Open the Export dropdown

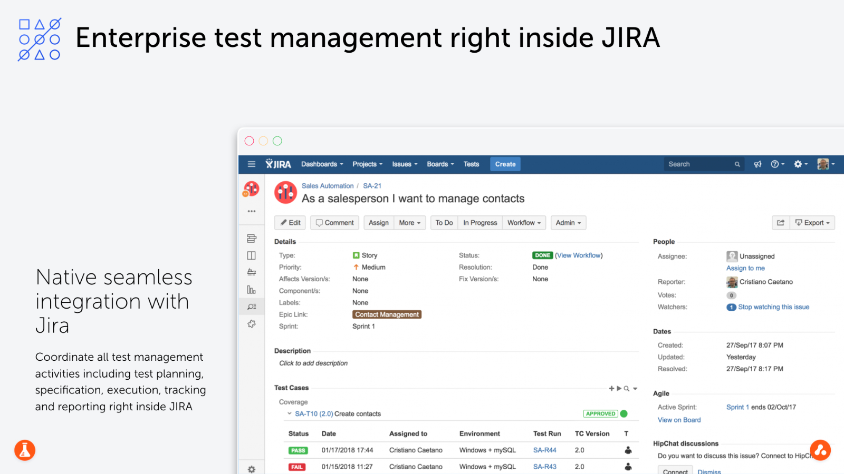812,223
